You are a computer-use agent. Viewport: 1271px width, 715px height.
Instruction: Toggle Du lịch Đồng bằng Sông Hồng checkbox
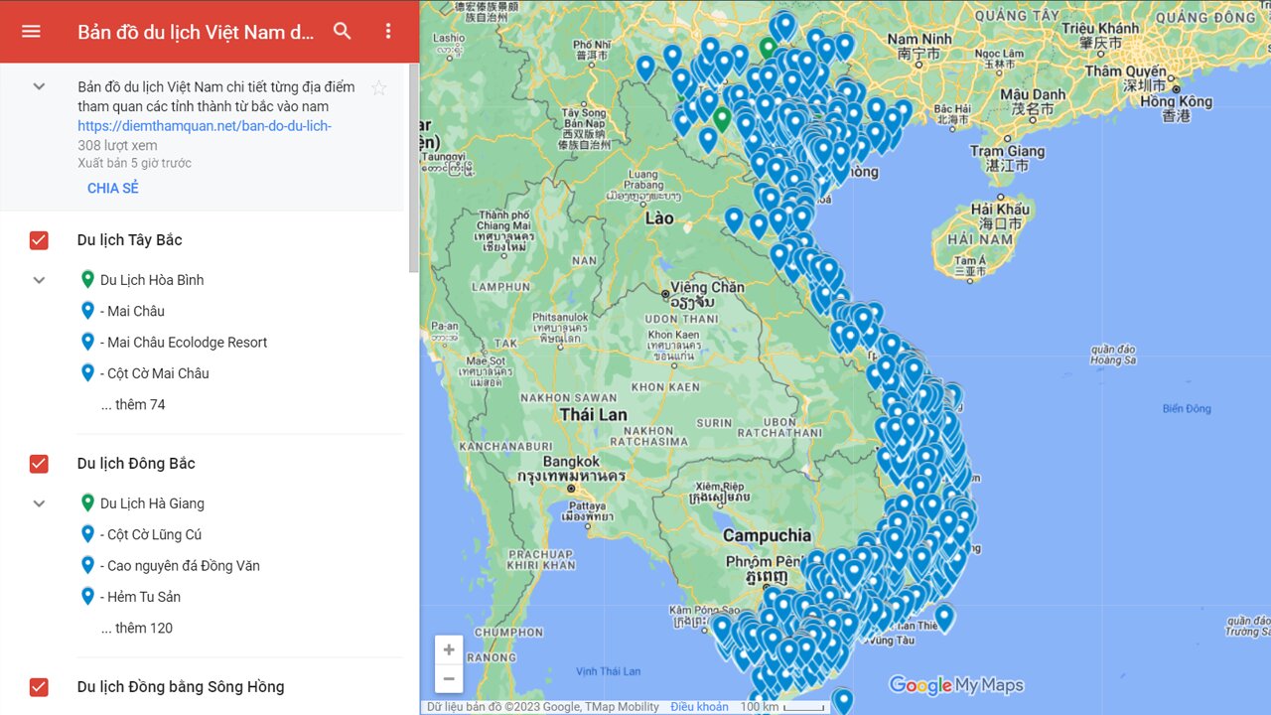coord(39,686)
